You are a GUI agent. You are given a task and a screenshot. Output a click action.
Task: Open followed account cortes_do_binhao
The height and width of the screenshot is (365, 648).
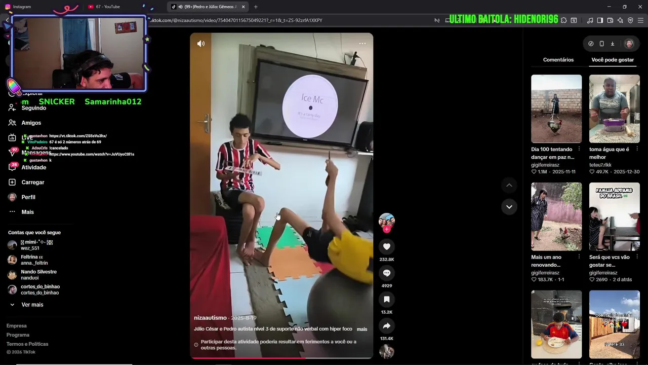tap(40, 289)
